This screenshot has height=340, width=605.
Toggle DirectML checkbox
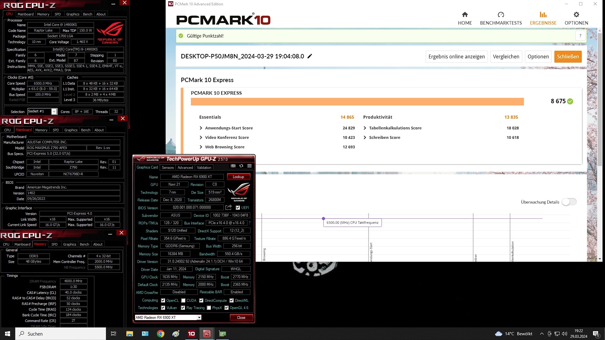(232, 301)
